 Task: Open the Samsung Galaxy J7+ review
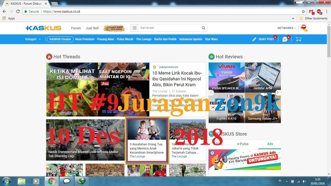tap(263, 108)
